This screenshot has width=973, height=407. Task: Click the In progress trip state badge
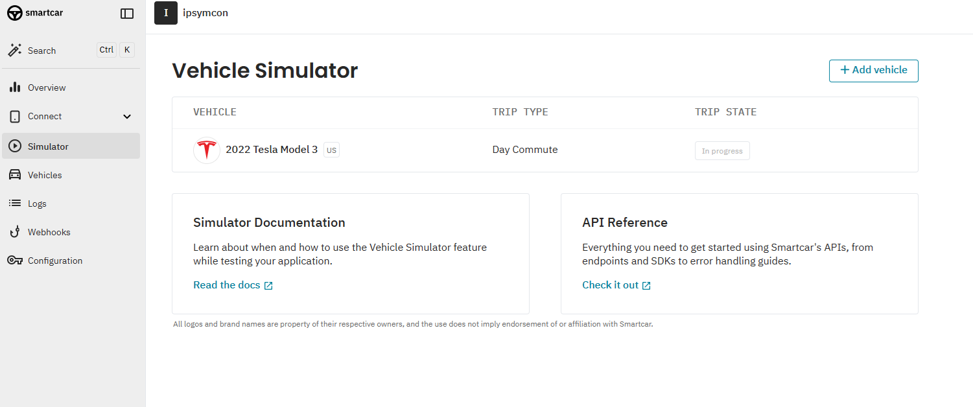[722, 151]
